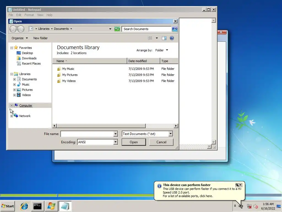Click the Pictures library icon

(19, 90)
